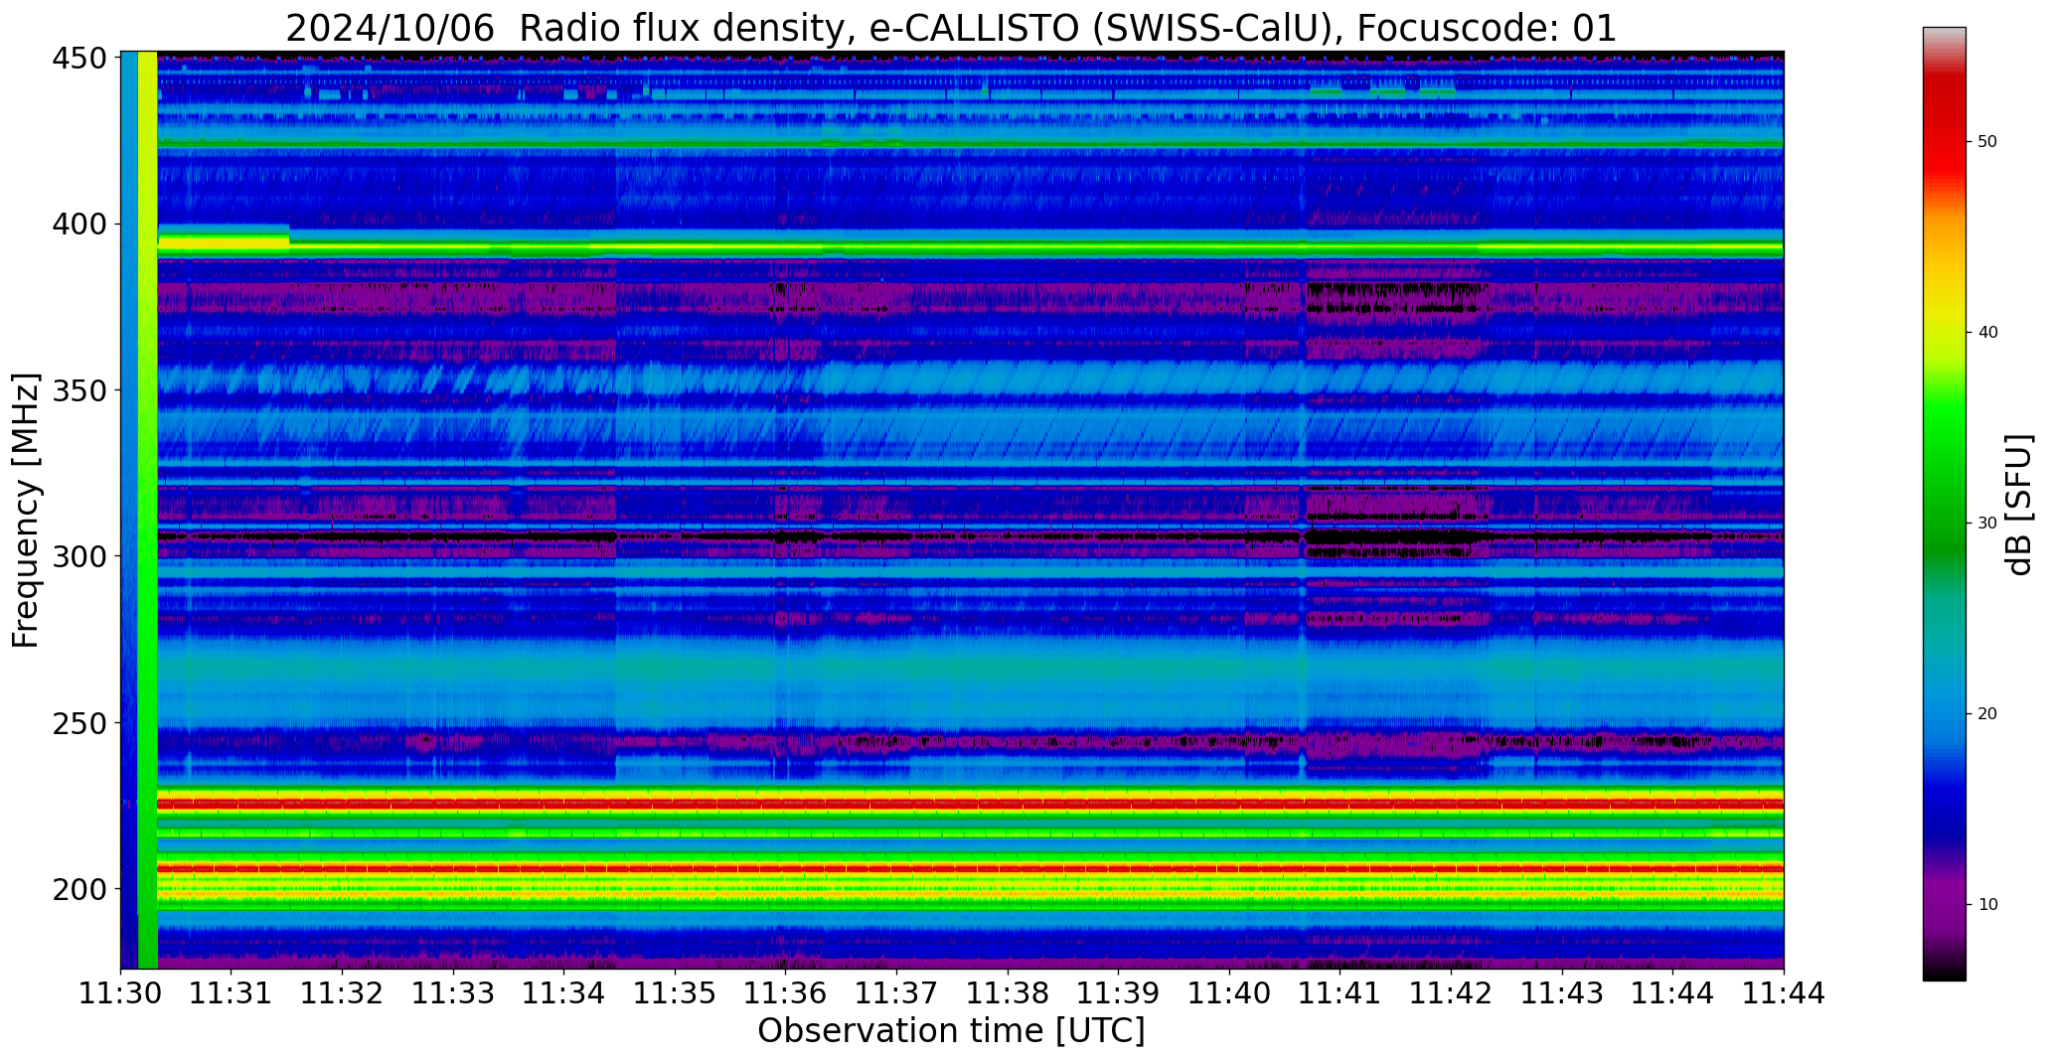Click the colorbar 20 tick label

(x=1987, y=714)
